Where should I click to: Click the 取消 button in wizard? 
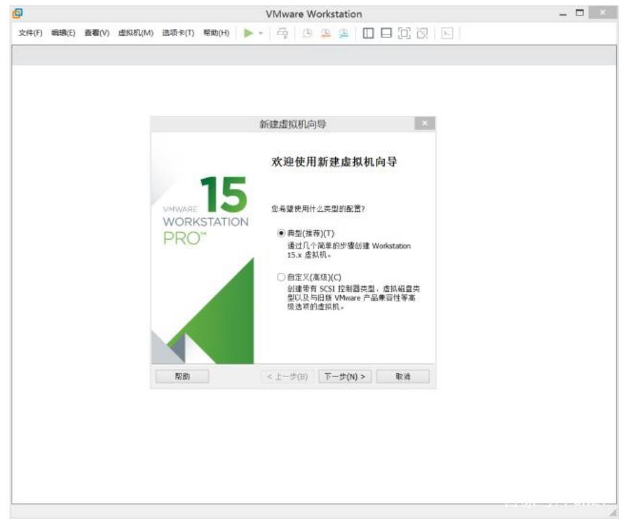(x=403, y=376)
